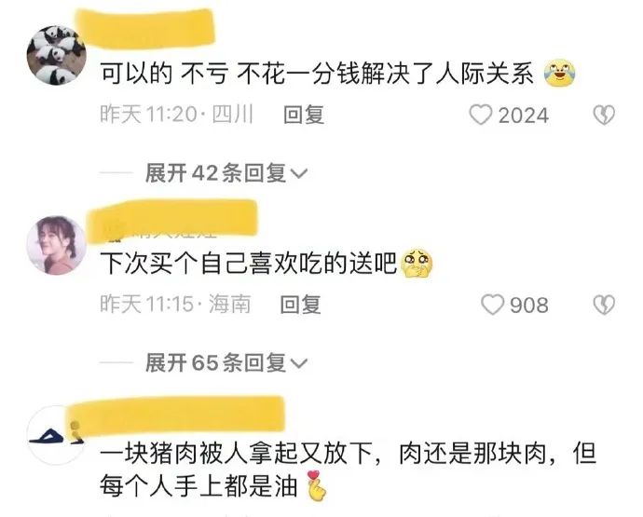Open first commenter's yellow-masked username
The width and height of the screenshot is (643, 517).
pos(144,29)
